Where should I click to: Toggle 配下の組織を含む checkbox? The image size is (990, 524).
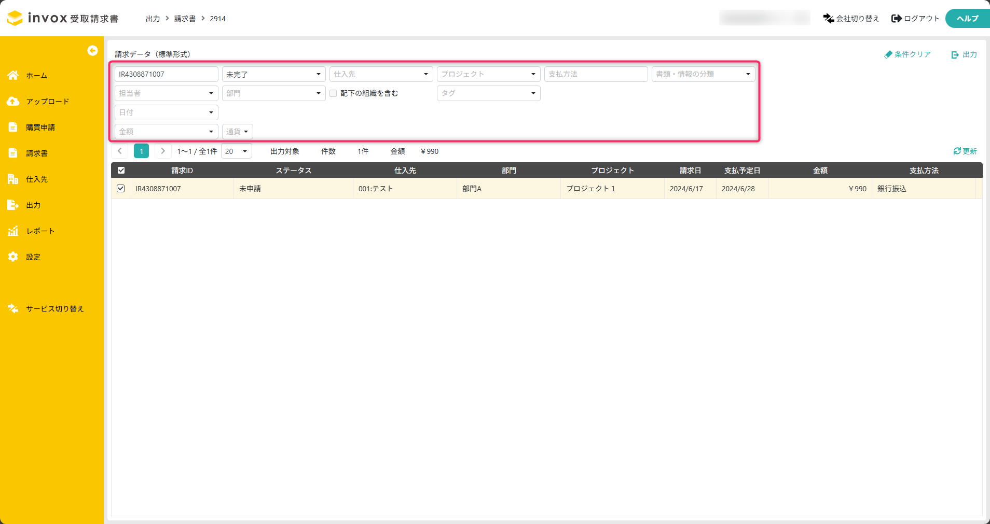tap(333, 93)
